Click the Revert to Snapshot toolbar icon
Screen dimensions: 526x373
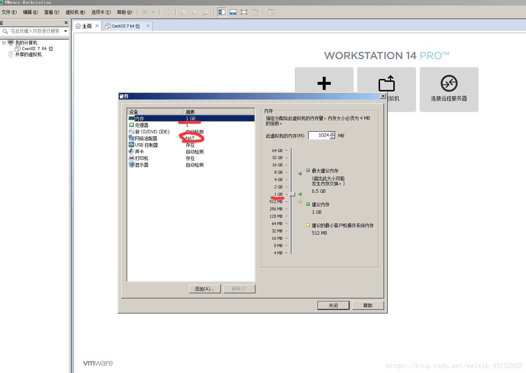tap(195, 12)
